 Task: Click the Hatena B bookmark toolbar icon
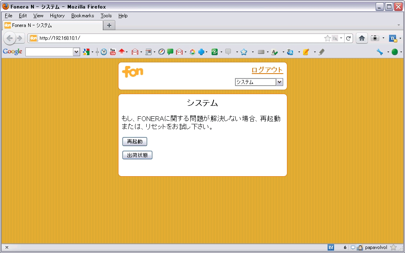pyautogui.click(x=393, y=38)
